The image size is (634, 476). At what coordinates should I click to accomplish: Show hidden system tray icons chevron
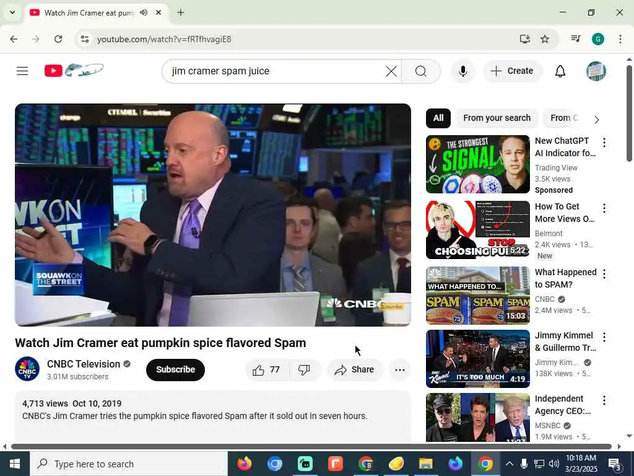(509, 464)
